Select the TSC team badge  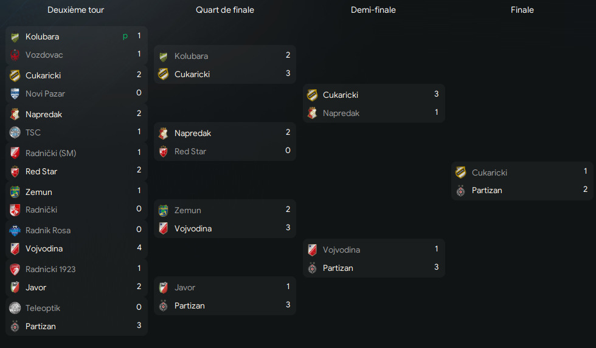click(15, 133)
